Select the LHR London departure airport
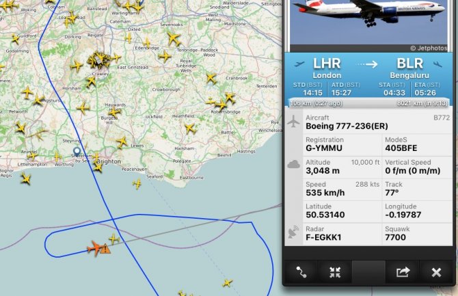Viewport: 458px width, 296px height. [327, 68]
